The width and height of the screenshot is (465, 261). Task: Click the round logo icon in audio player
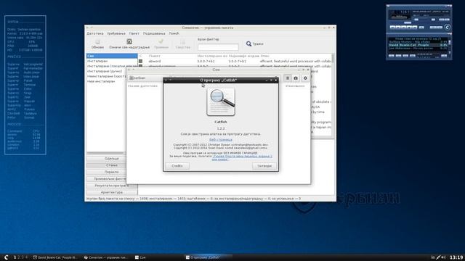pos(448,28)
